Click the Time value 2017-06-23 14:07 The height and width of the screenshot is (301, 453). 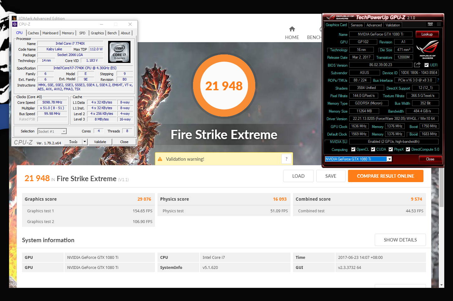360,258
